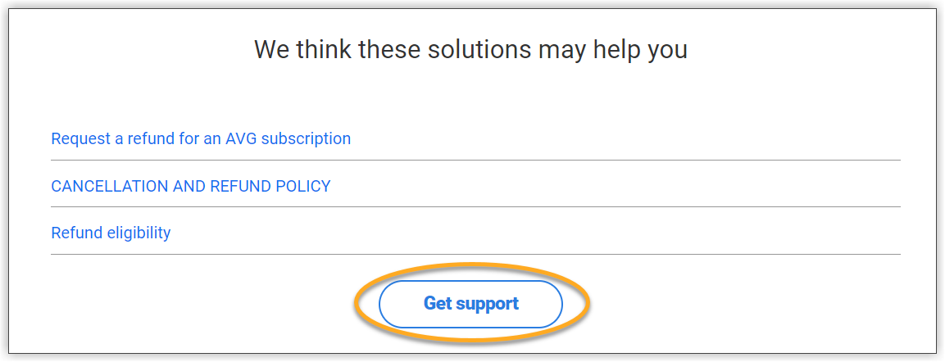Image resolution: width=945 pixels, height=362 pixels.
Task: Click the Get support button
Action: tap(470, 304)
